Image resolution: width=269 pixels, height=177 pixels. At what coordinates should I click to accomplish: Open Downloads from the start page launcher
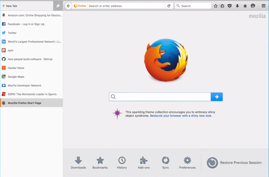[78, 163]
